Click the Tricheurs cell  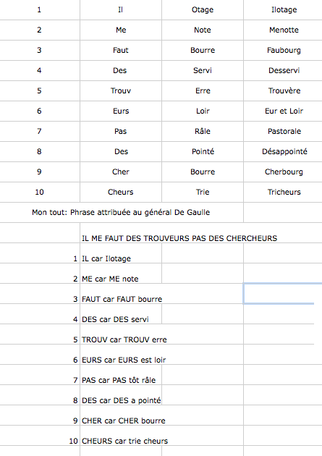pyautogui.click(x=284, y=193)
